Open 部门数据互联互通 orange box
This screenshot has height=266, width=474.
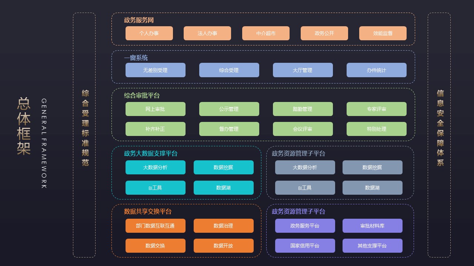[155, 226]
